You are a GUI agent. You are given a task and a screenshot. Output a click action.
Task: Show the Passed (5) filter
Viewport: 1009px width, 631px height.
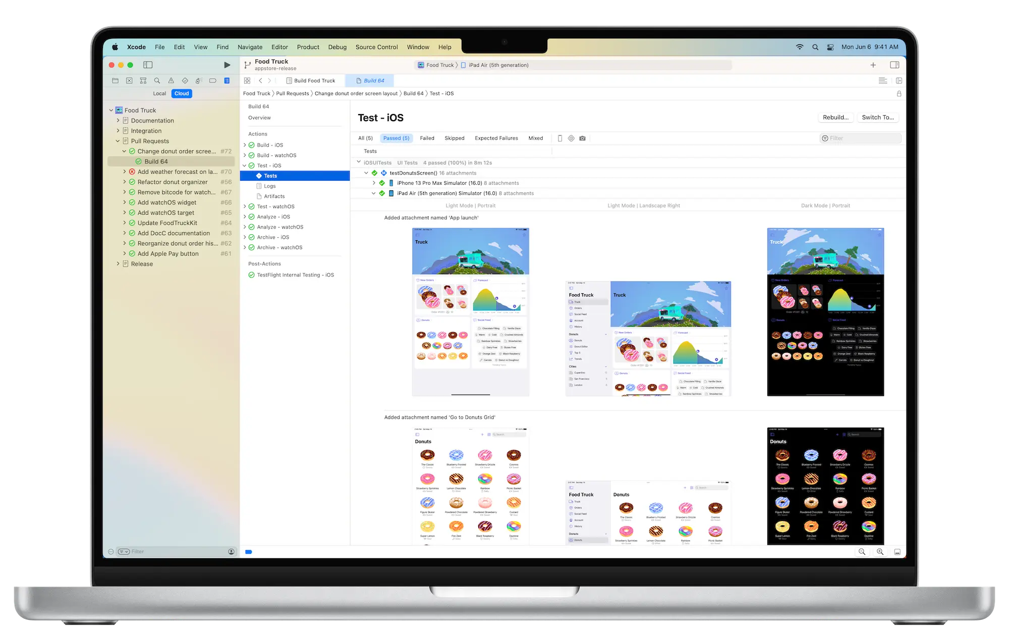tap(396, 138)
